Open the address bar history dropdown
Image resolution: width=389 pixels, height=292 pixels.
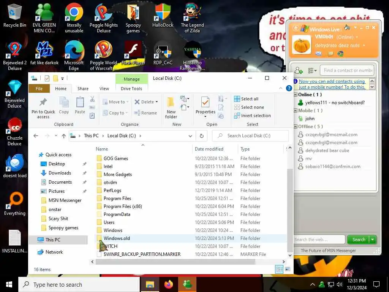click(190, 136)
